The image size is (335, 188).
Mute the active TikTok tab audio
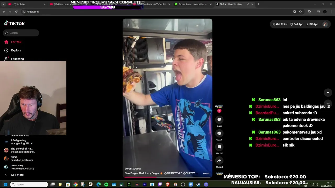[x=248, y=4]
